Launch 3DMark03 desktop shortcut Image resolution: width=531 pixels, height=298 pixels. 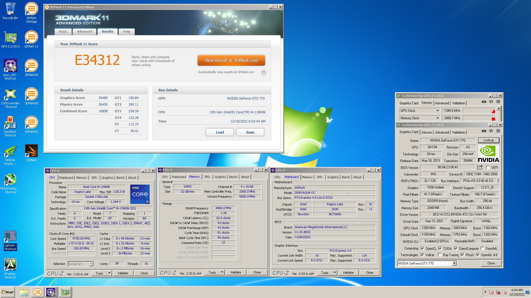click(31, 125)
